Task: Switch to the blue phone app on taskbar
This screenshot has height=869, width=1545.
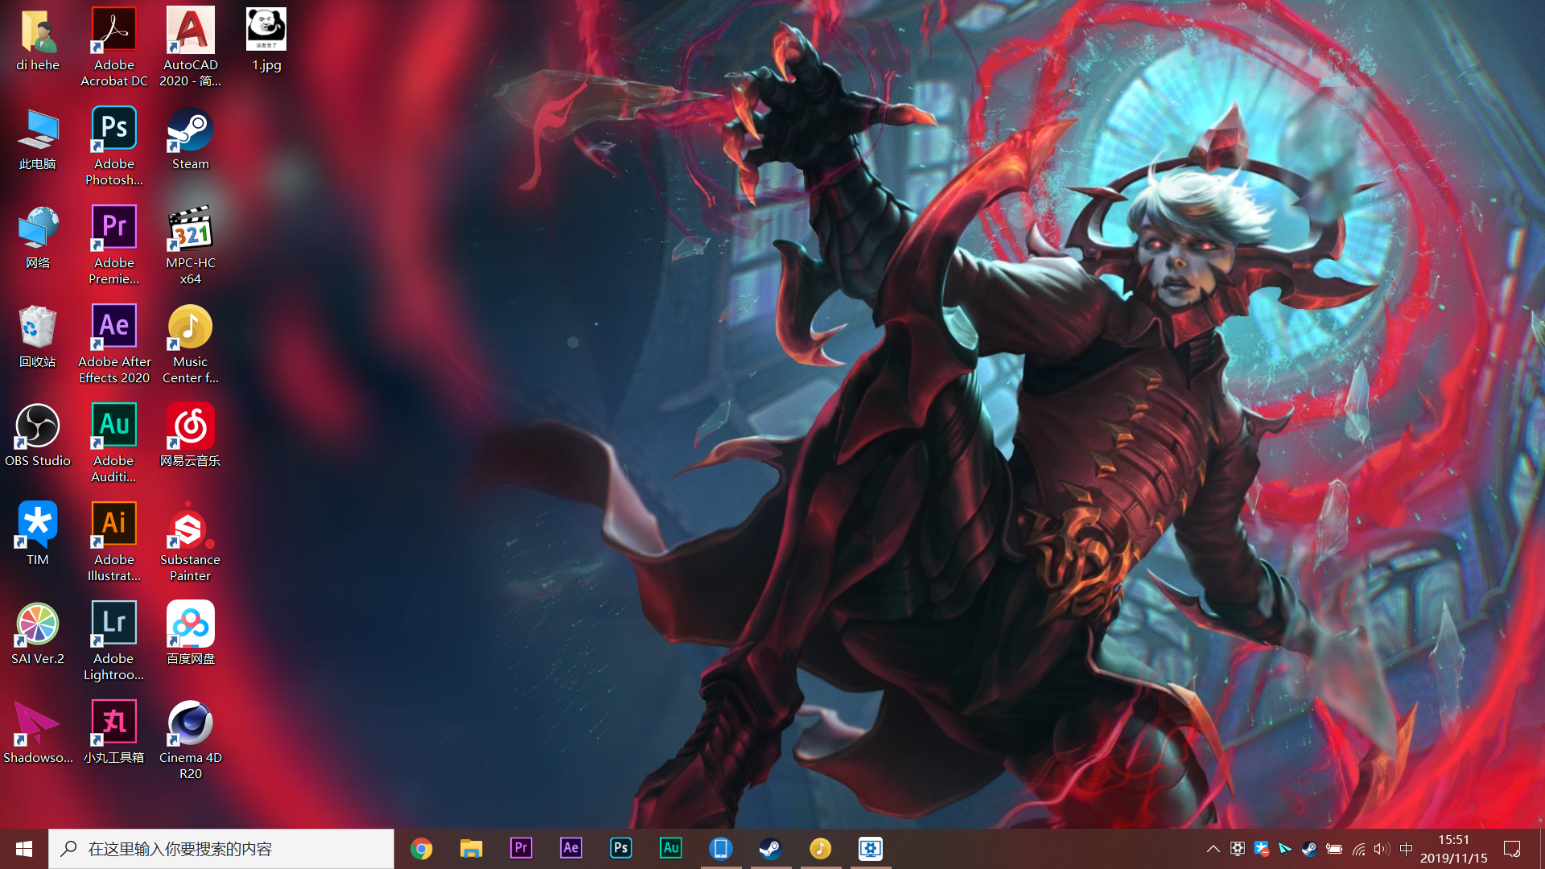Action: [720, 849]
